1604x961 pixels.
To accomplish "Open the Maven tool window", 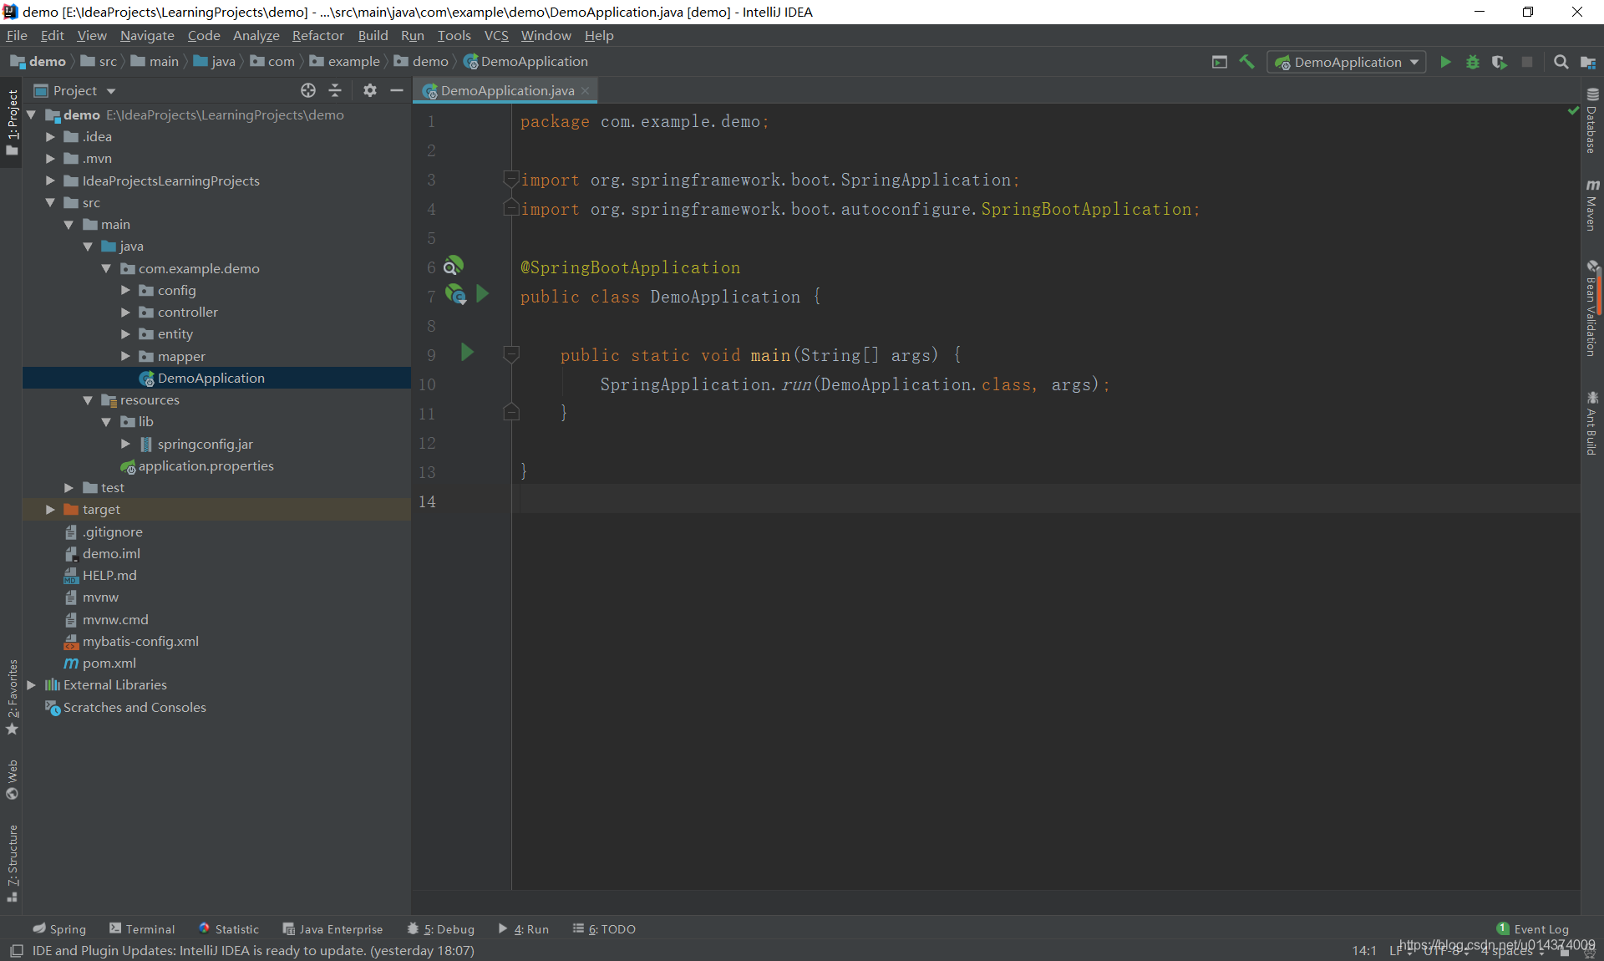I will click(x=1592, y=206).
